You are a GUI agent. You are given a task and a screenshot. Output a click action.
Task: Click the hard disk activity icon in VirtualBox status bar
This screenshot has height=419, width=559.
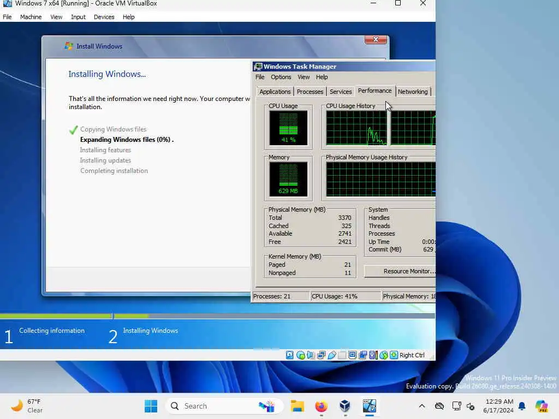pyautogui.click(x=290, y=355)
